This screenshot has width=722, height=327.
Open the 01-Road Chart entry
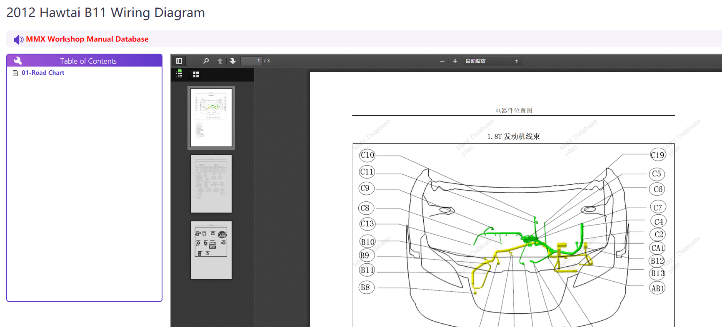43,73
